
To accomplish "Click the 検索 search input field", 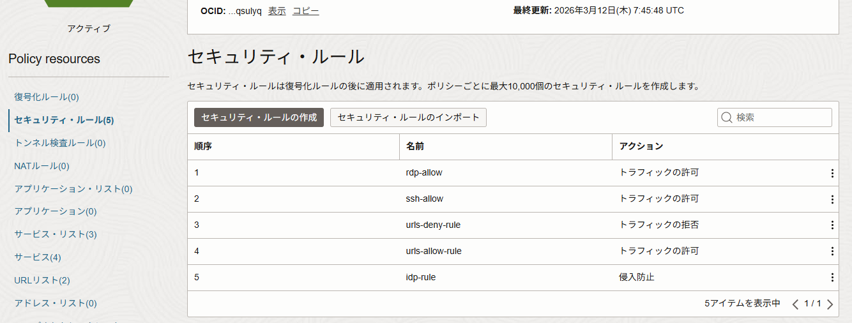I will pos(780,117).
